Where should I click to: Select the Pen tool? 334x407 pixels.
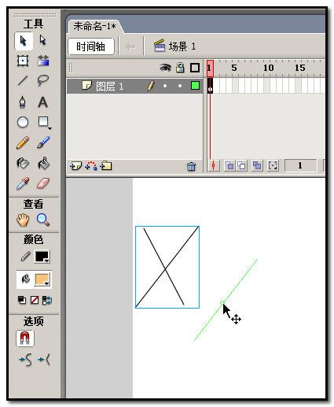(23, 102)
